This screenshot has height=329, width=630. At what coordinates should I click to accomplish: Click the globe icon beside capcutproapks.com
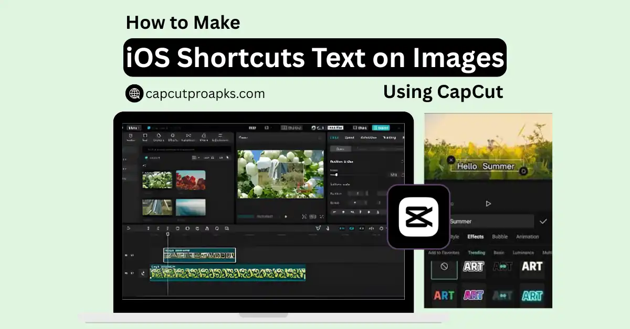click(134, 94)
